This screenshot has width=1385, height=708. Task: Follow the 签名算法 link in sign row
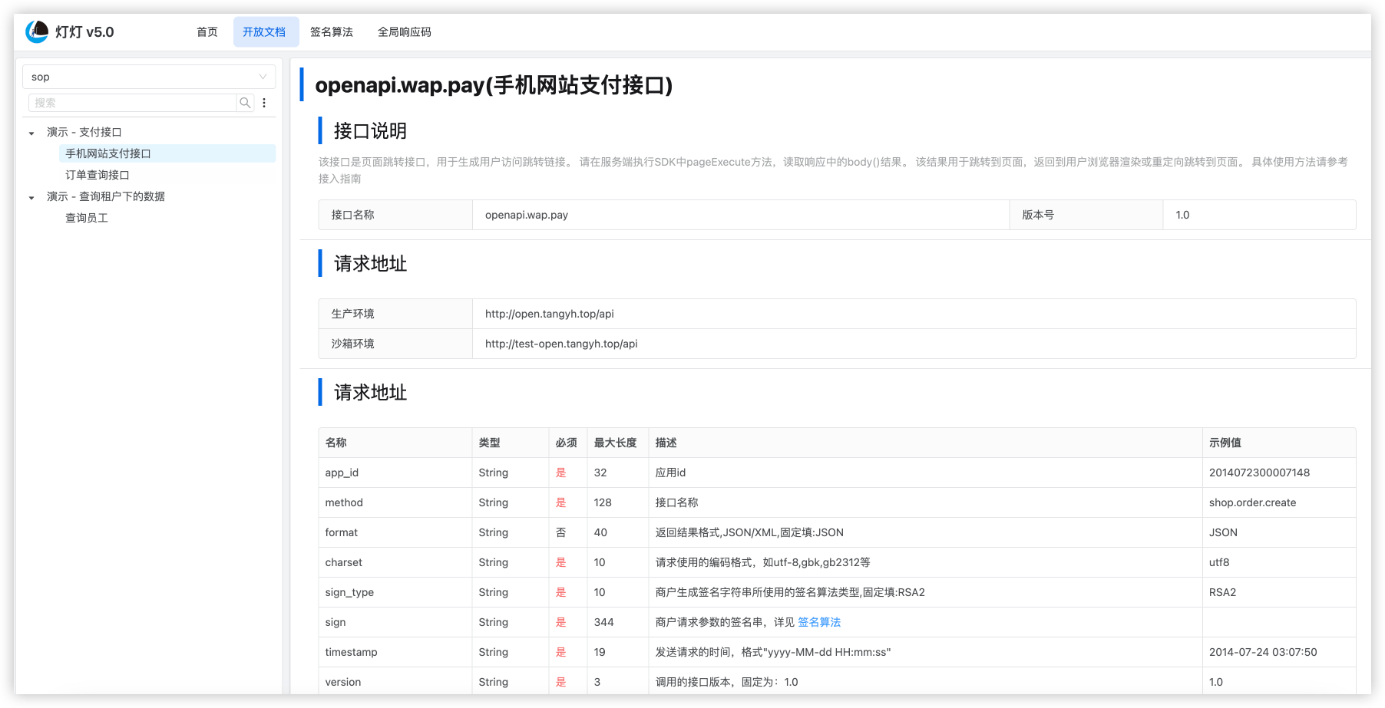pos(819,622)
